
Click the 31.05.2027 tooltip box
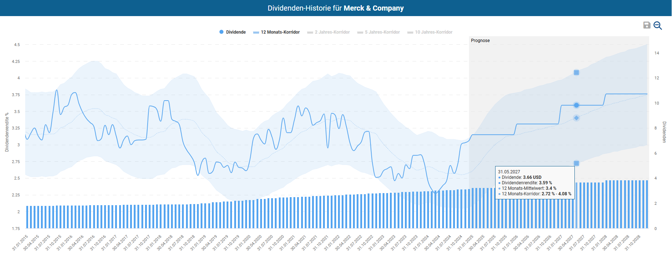pyautogui.click(x=535, y=182)
